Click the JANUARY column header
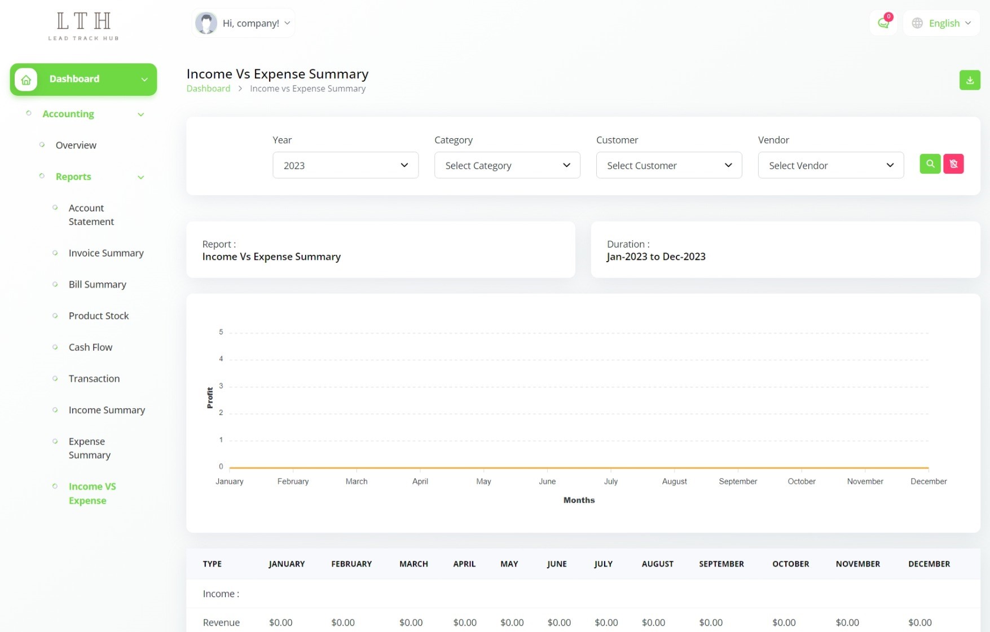990x632 pixels. 287,564
